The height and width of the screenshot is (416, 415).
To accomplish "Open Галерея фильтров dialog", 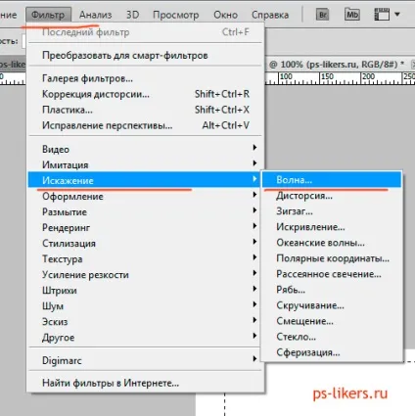I will coord(146,78).
